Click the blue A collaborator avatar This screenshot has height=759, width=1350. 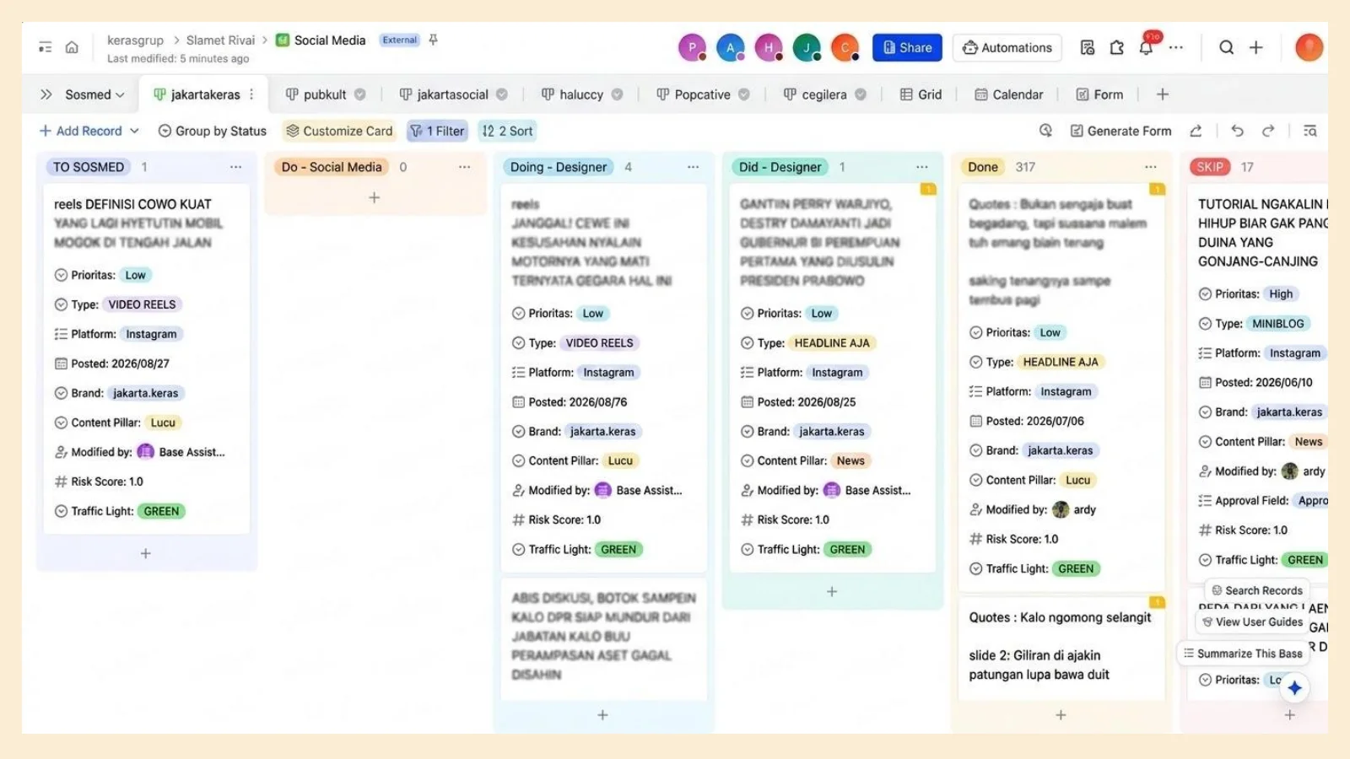coord(731,47)
